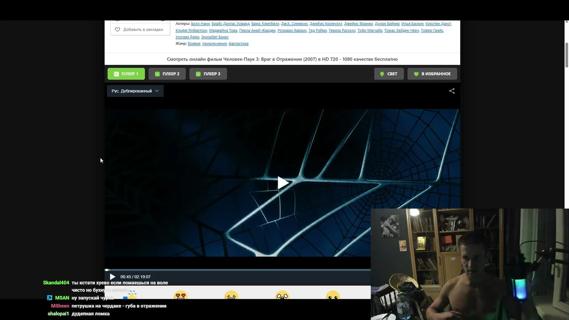Open actor link Тоби Магуайр
The height and width of the screenshot is (320, 569).
click(x=370, y=30)
